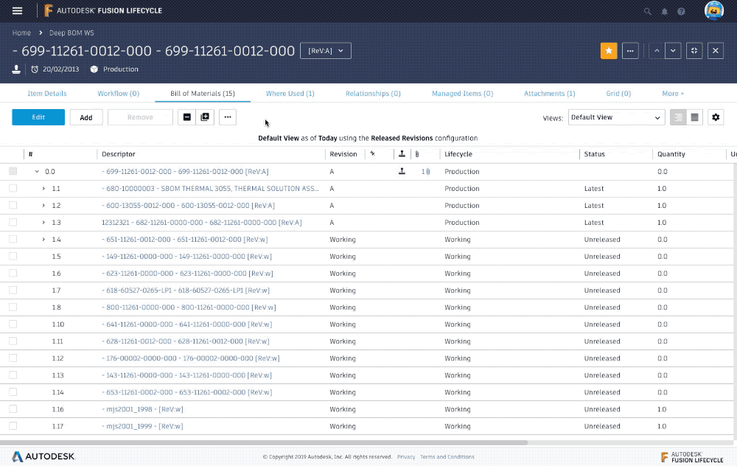Click the collapse view icon in header

coord(694,51)
